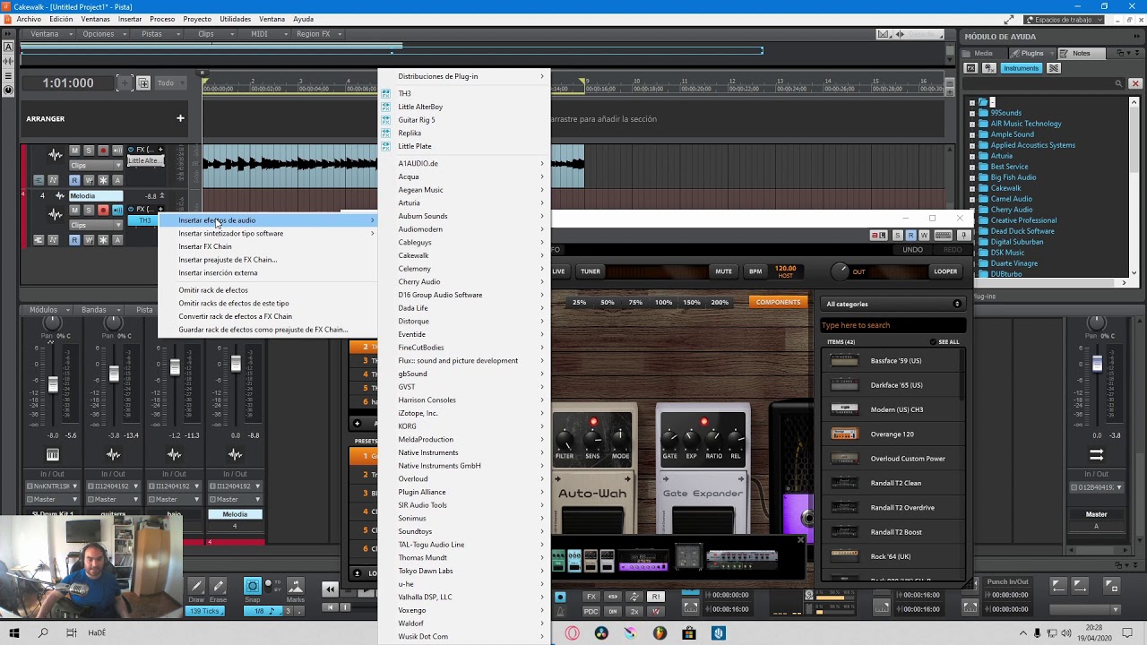Open Clips dropdown on Melodía track
The height and width of the screenshot is (645, 1147).
pos(94,225)
